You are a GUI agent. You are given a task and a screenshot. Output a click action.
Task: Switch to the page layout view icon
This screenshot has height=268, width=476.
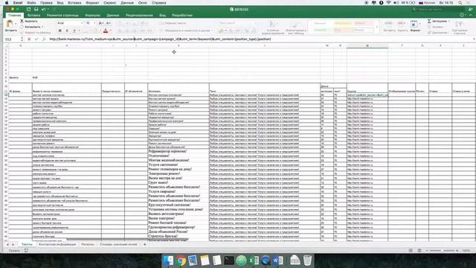click(x=419, y=251)
